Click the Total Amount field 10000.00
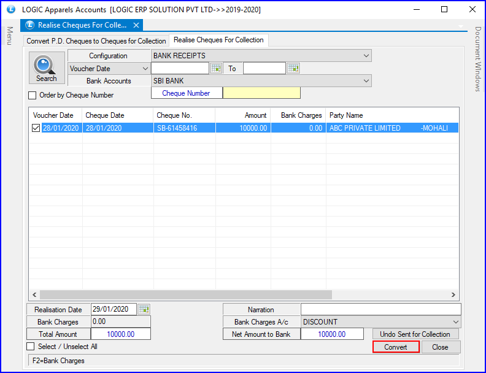 [121, 334]
